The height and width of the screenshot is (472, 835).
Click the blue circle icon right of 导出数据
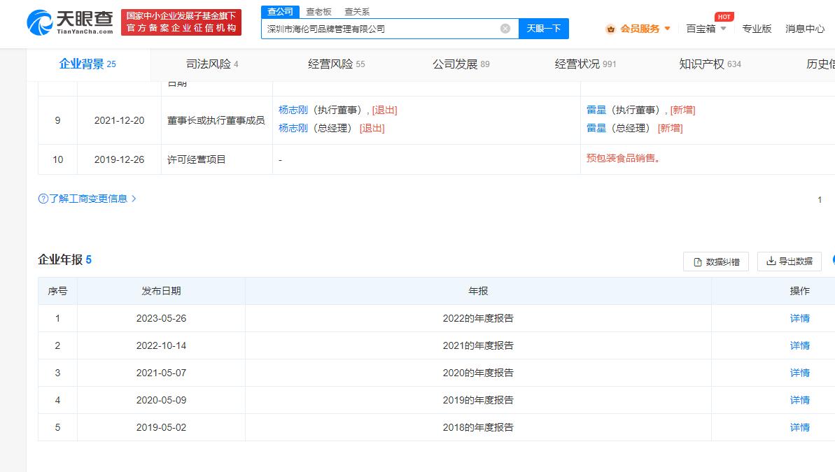click(833, 260)
